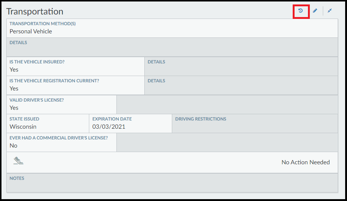Select the Ever Had a Commercial Driver's License field
The width and height of the screenshot is (347, 201).
click(61, 142)
